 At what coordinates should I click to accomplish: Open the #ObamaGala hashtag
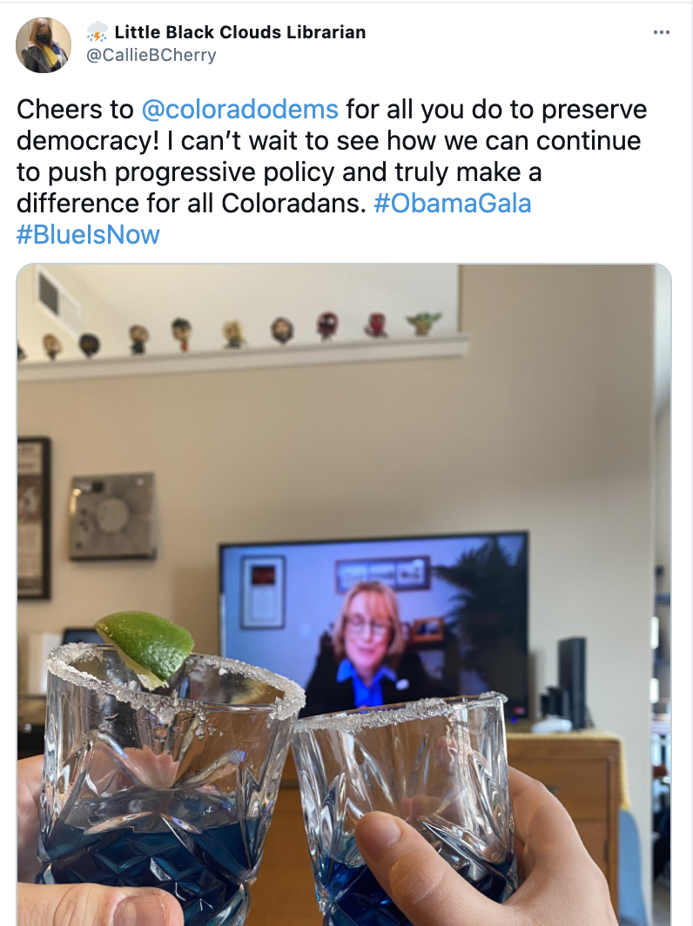click(x=453, y=203)
